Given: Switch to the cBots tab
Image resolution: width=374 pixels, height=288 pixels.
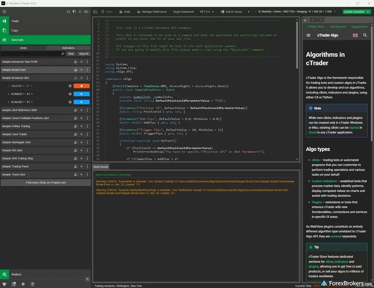Looking at the screenshot, I should coord(23,48).
